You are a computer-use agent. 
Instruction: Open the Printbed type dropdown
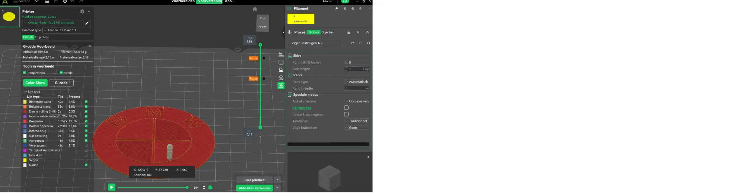click(x=67, y=30)
